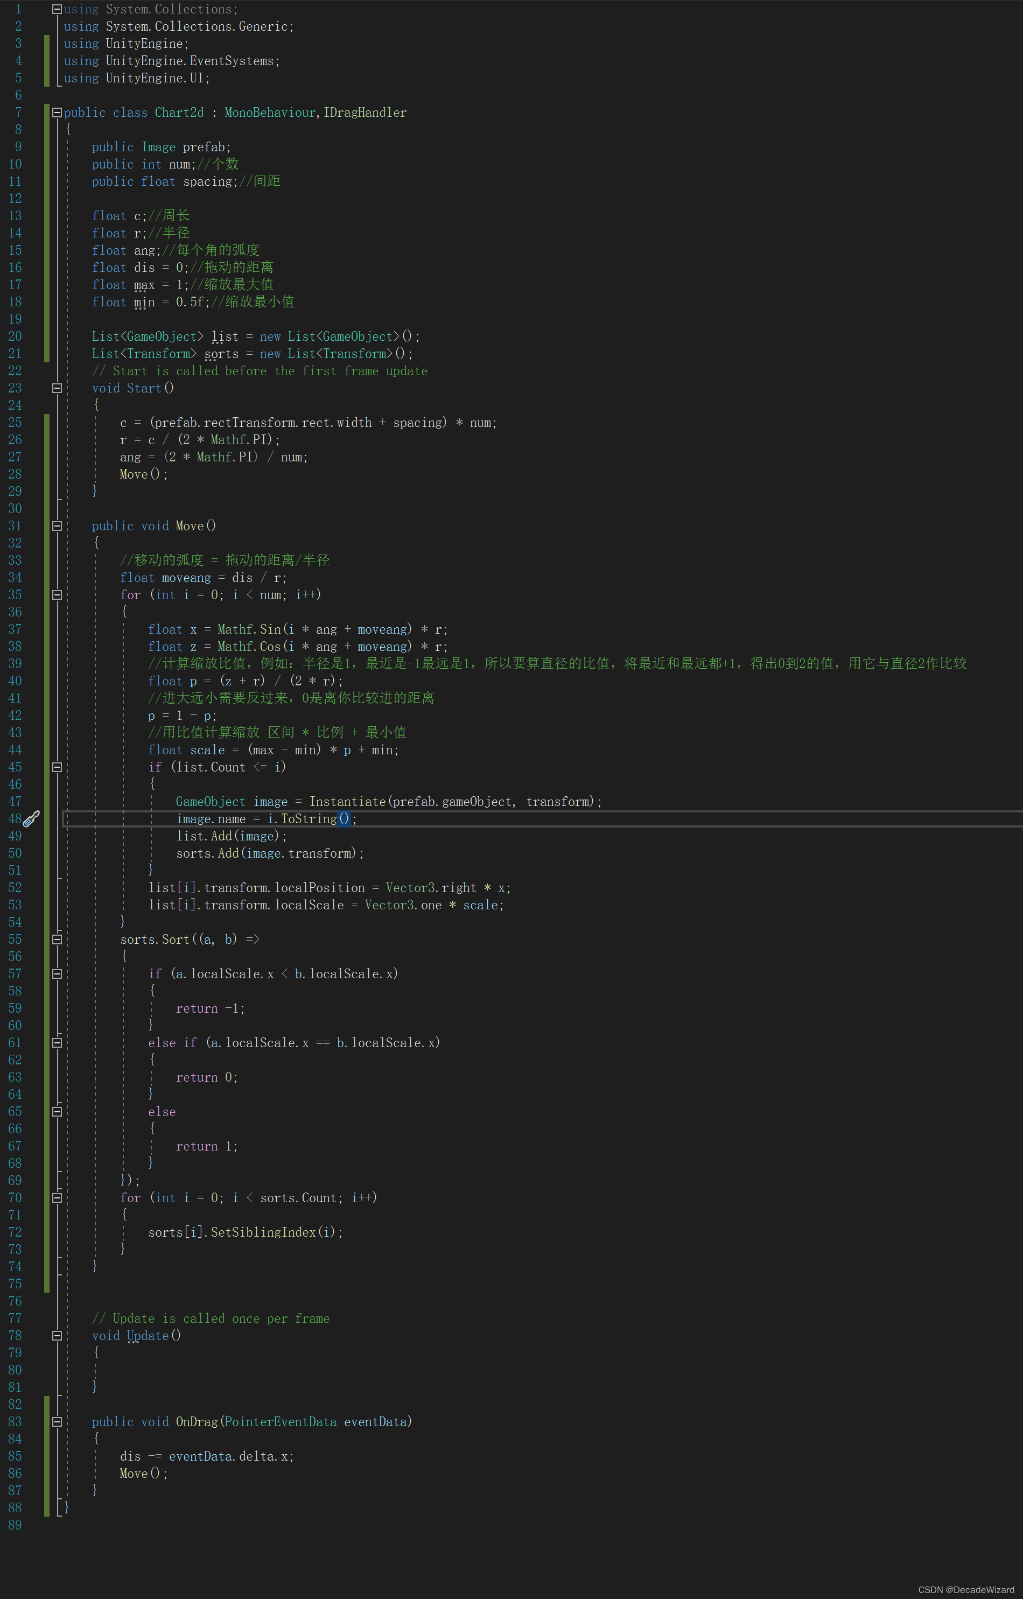Click the 'using UnityEngine.UI;' line
The height and width of the screenshot is (1599, 1023).
point(137,79)
